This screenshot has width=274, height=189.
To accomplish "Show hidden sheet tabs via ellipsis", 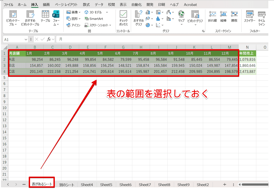I will point(24,184).
